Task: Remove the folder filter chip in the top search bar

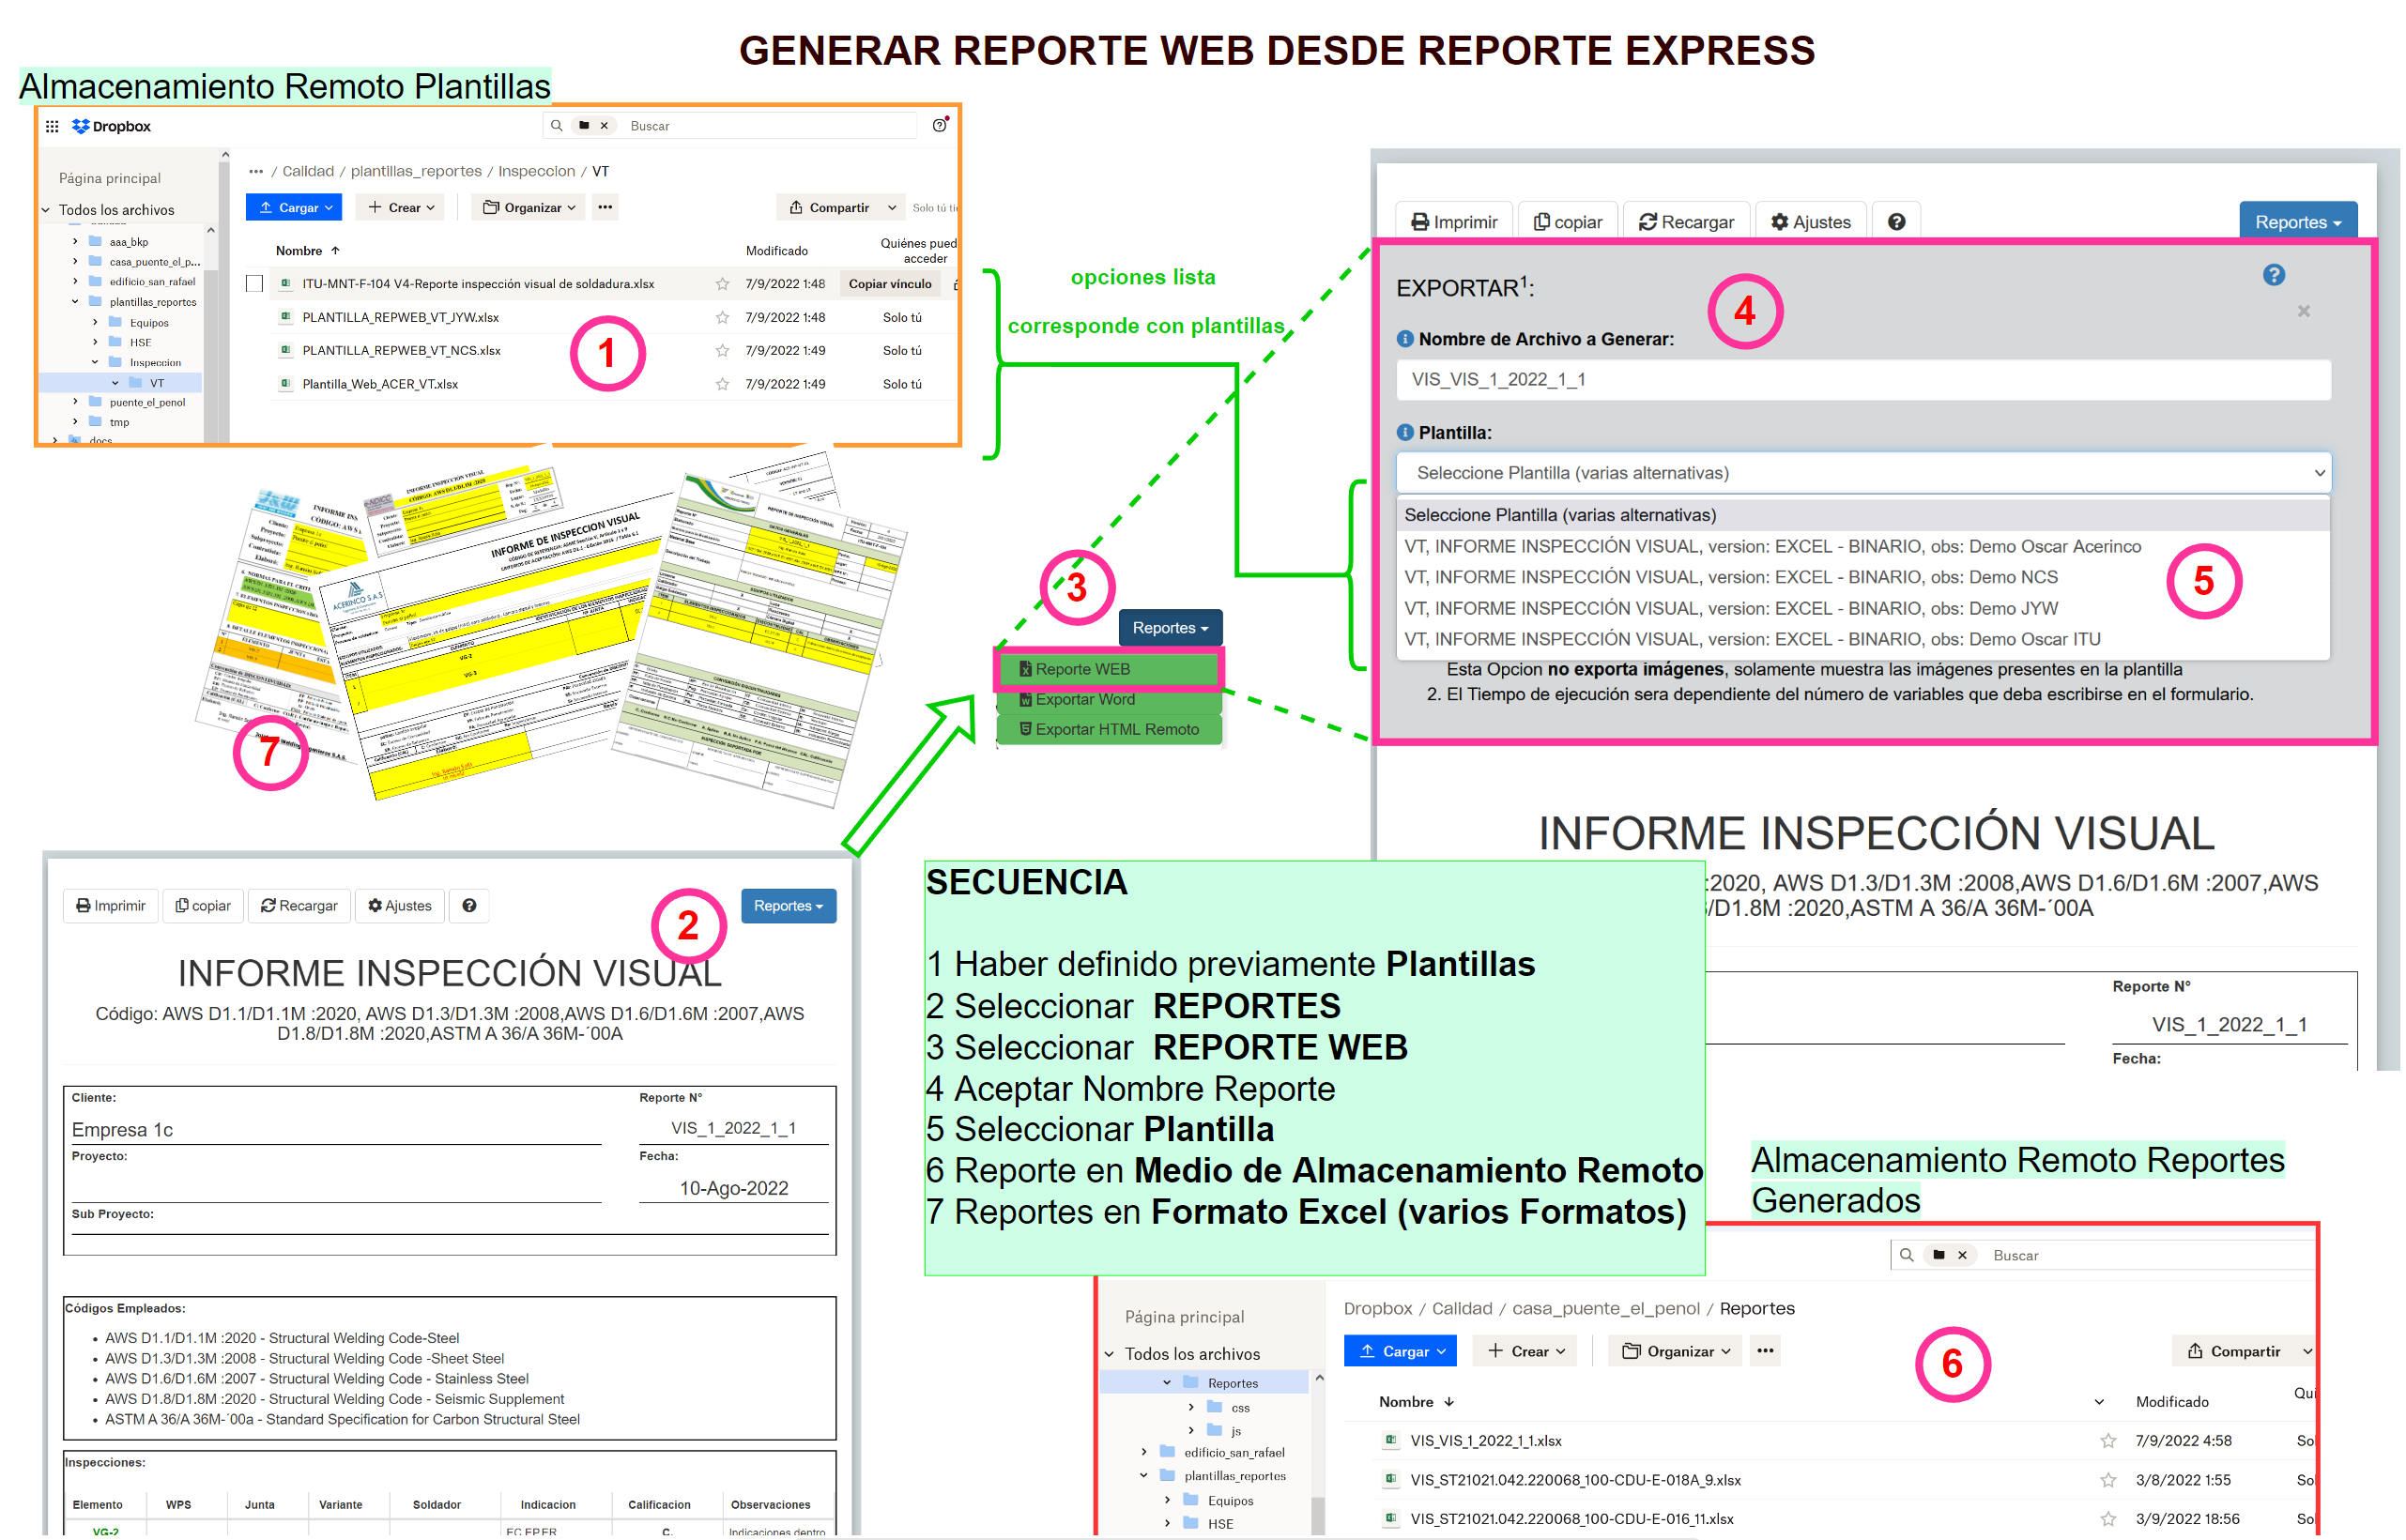Action: (x=604, y=126)
